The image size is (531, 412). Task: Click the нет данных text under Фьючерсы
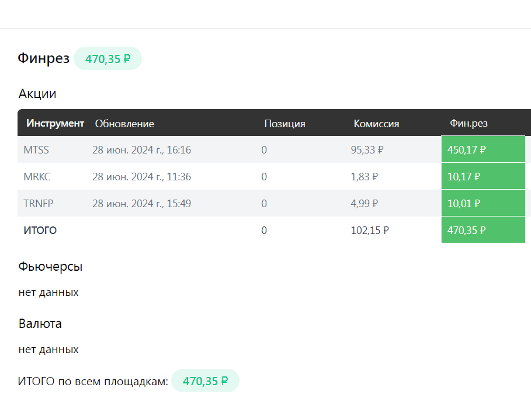[48, 292]
